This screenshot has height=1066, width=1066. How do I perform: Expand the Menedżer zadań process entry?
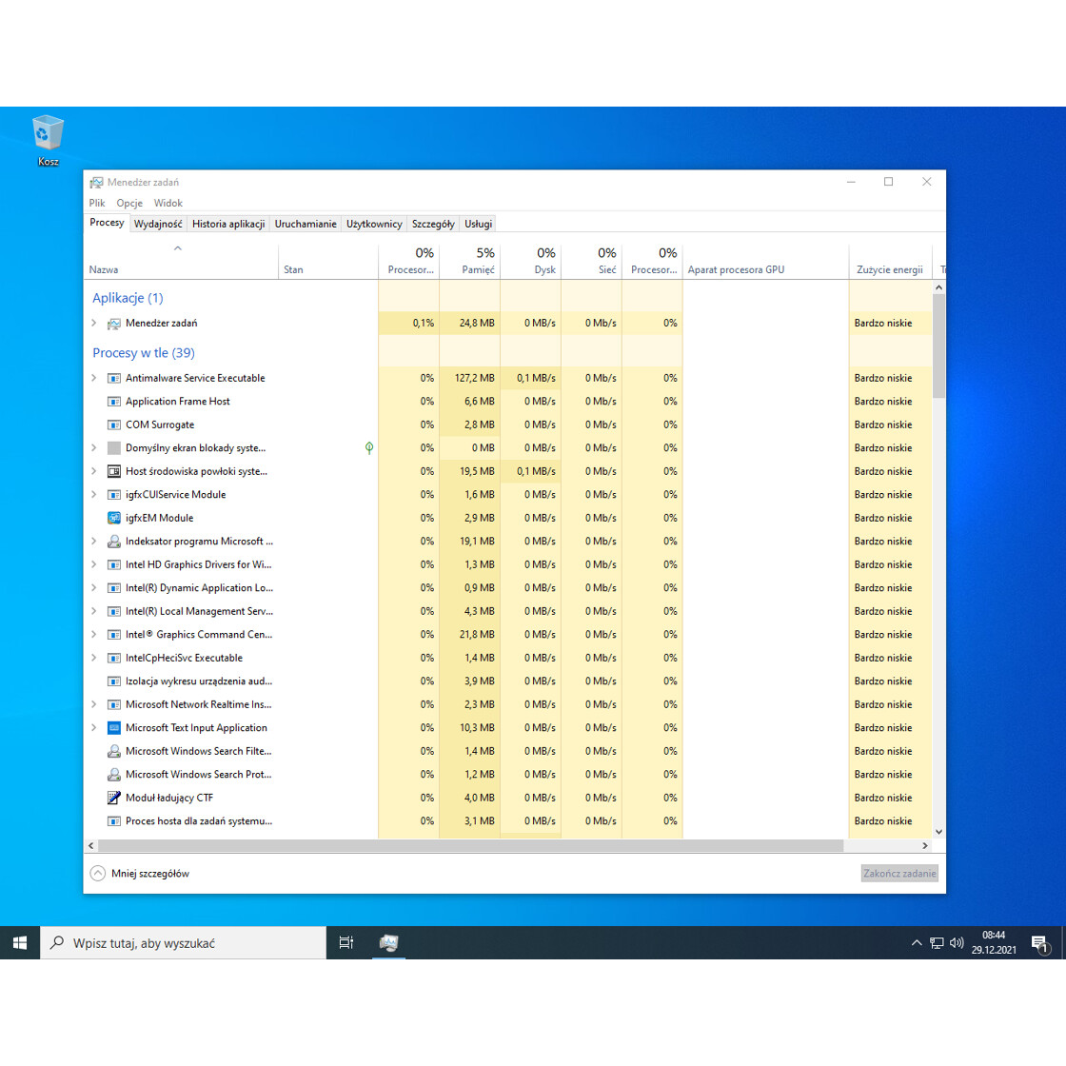(x=92, y=323)
